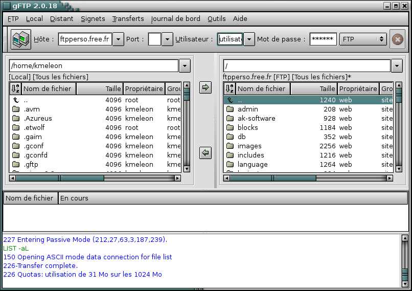Focus the Mot de passe field

pyautogui.click(x=323, y=39)
